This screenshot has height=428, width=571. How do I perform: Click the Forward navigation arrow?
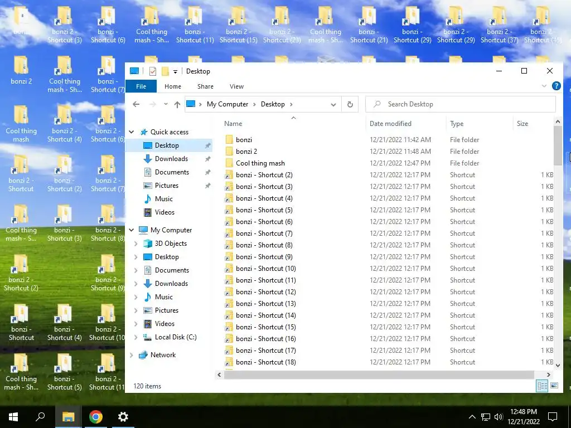[x=153, y=104]
